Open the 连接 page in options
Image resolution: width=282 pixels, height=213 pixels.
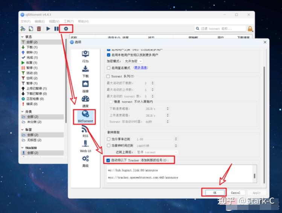click(x=85, y=86)
